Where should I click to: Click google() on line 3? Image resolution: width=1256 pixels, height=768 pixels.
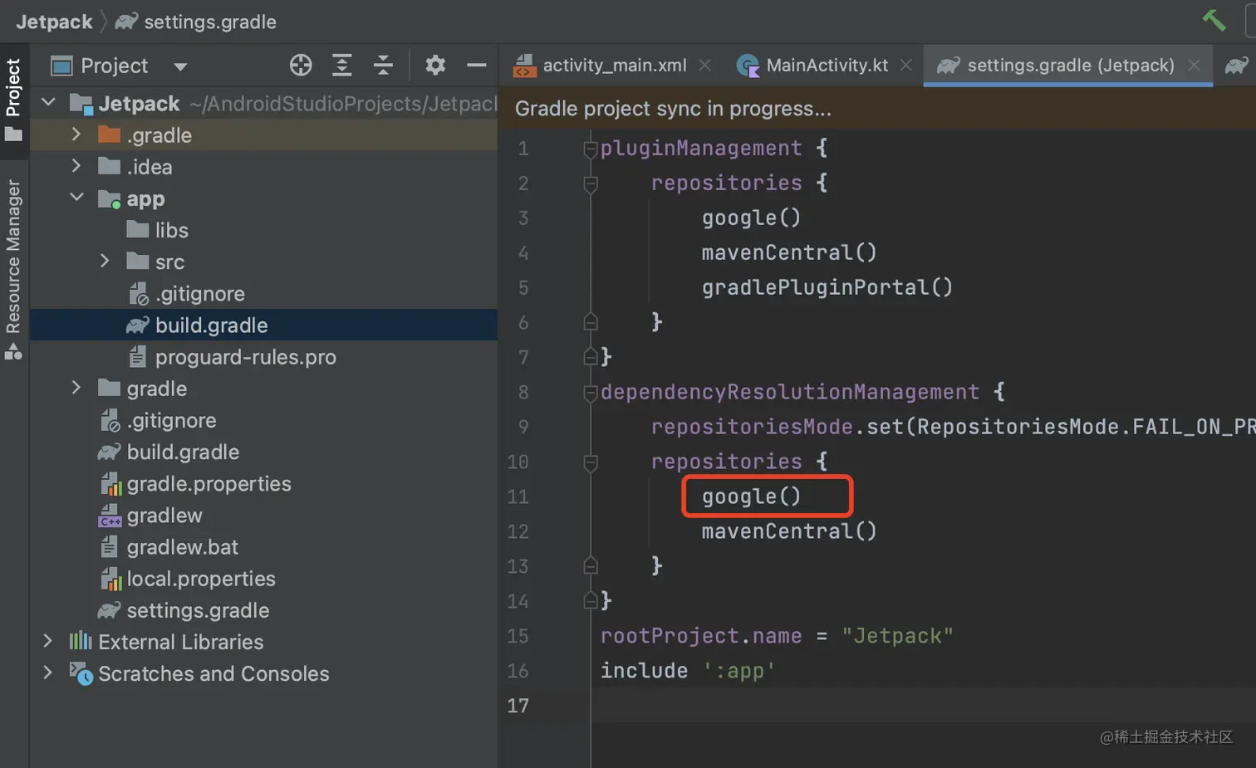point(751,218)
